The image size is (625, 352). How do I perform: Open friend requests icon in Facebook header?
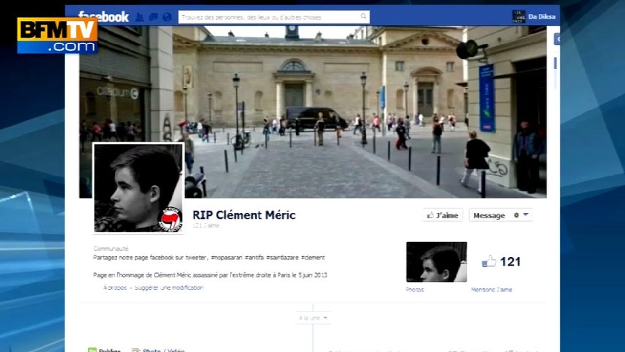click(x=140, y=17)
